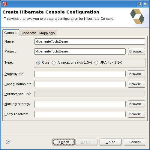Select Annotations (jdk 1.5+) radio button
Screen dimensions: 150x150
tap(54, 63)
